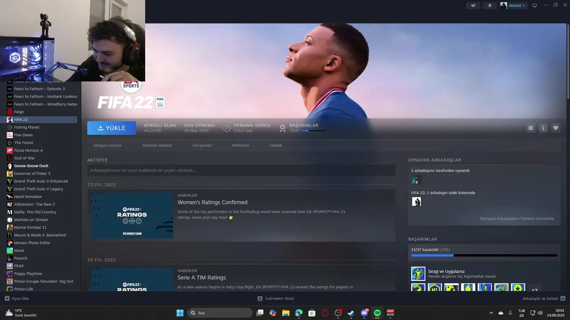The width and height of the screenshot is (570, 320).
Task: Open Mağaza Sayfası tab
Action: (x=108, y=145)
